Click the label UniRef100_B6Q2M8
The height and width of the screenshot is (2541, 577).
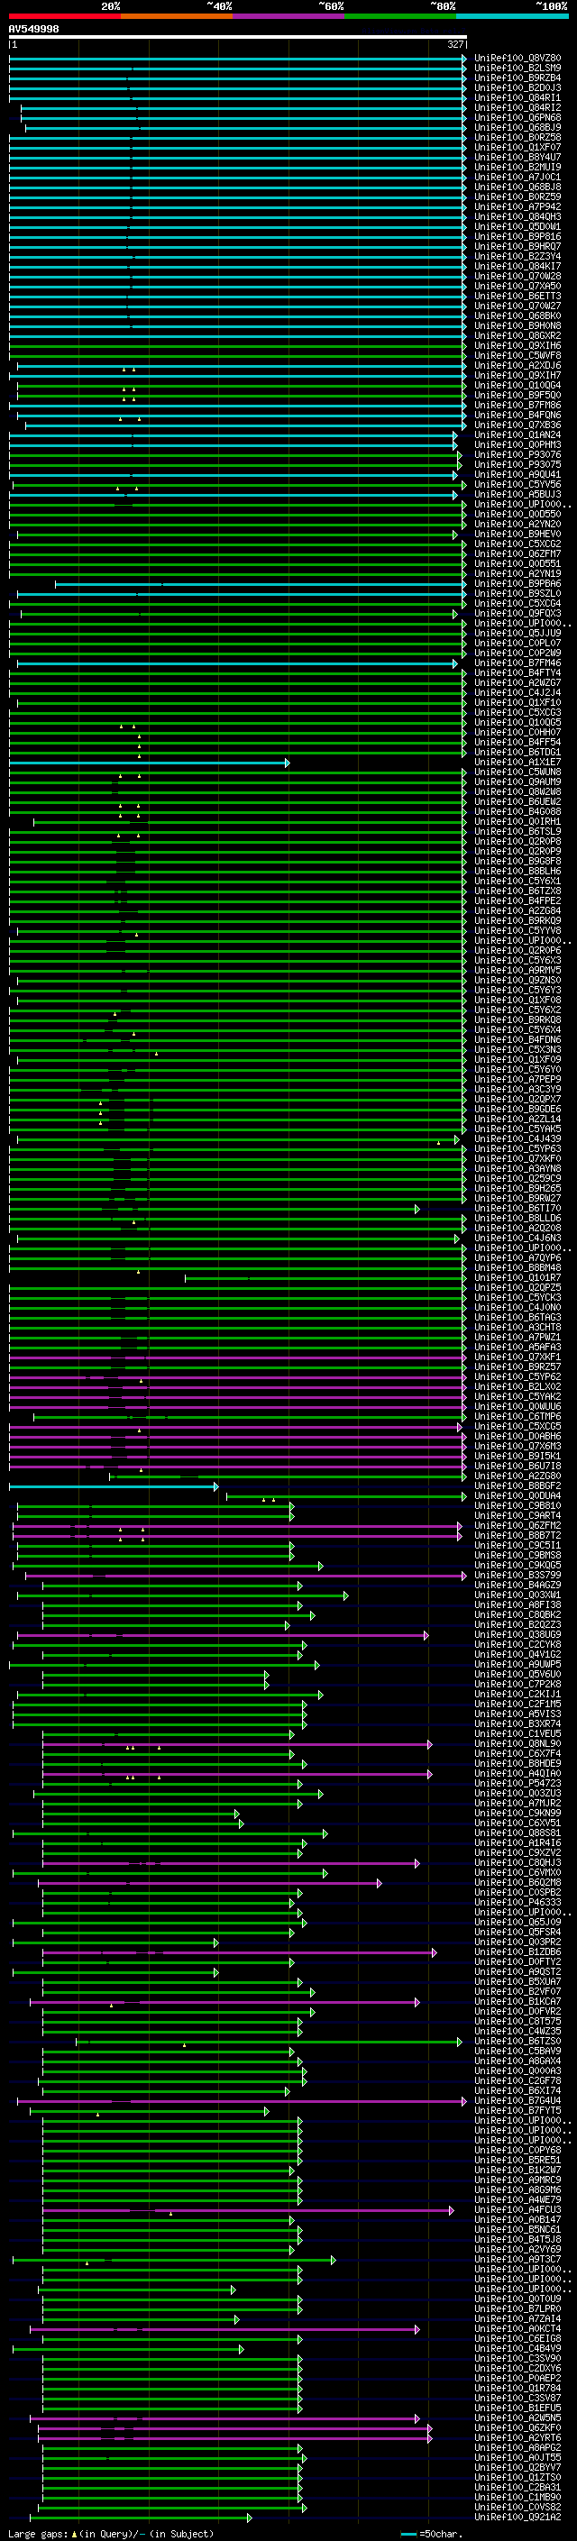[517, 1882]
